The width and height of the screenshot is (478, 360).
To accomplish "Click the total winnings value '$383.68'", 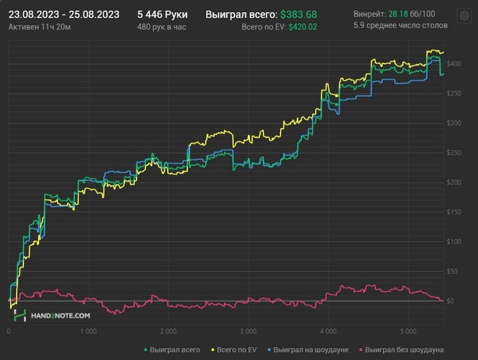I will coord(299,14).
